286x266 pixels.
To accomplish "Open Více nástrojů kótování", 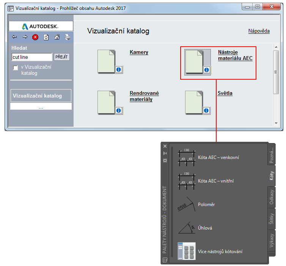I will point(210,252).
